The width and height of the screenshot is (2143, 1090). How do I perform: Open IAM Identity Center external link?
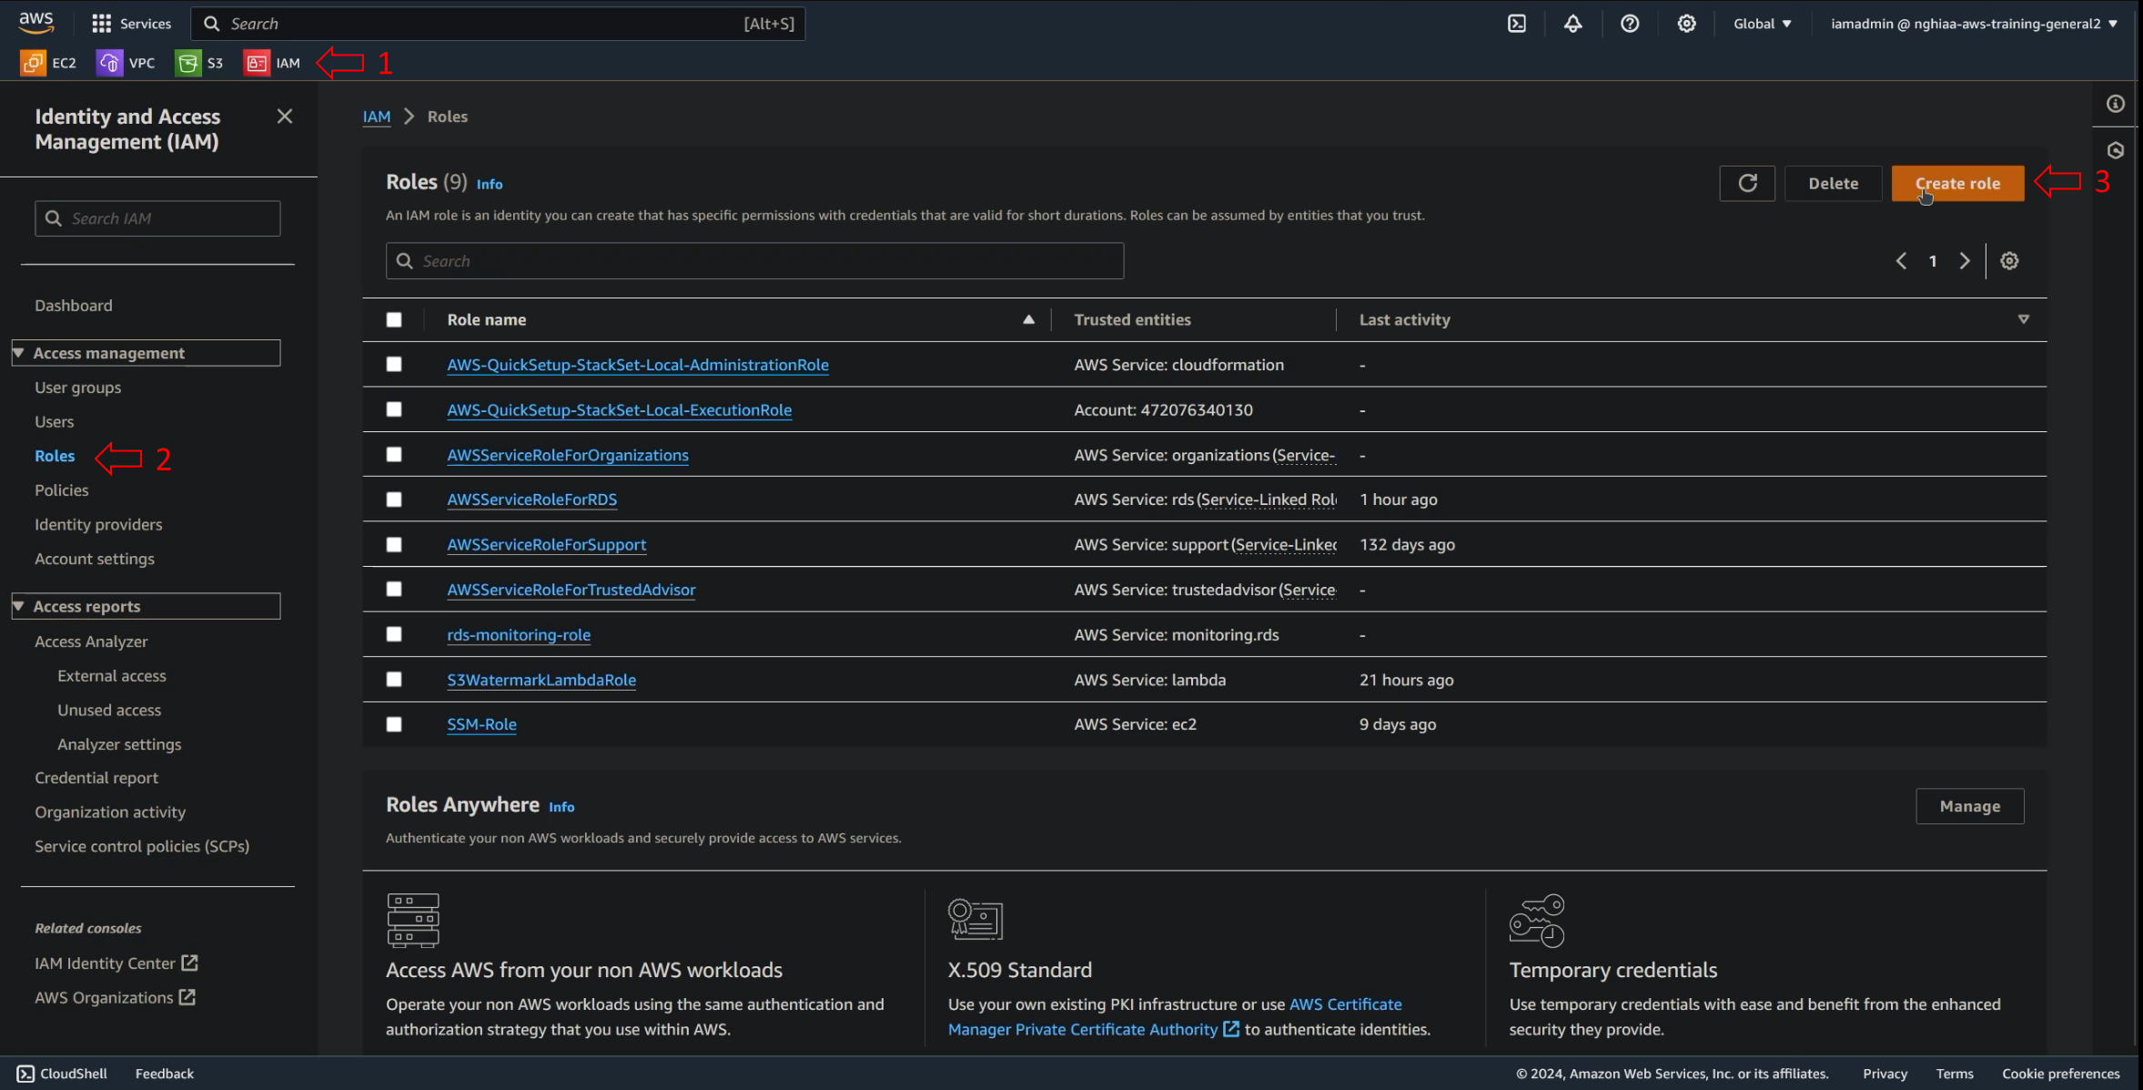click(x=116, y=963)
